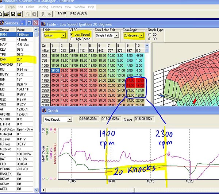Click ignition table scroll-up arrow
The height and width of the screenshot is (194, 219).
pyautogui.click(x=147, y=46)
